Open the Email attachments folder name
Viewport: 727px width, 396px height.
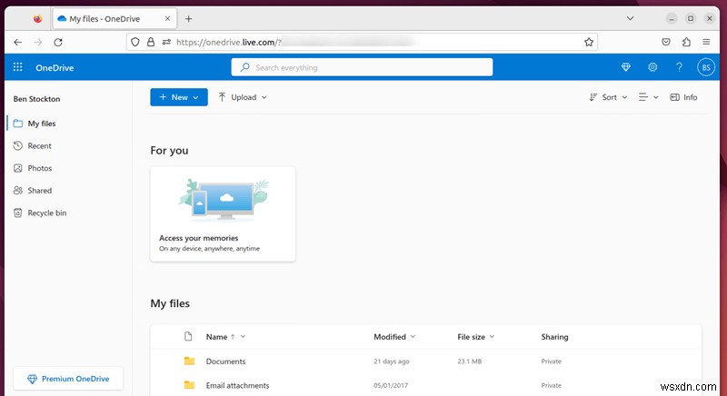237,385
